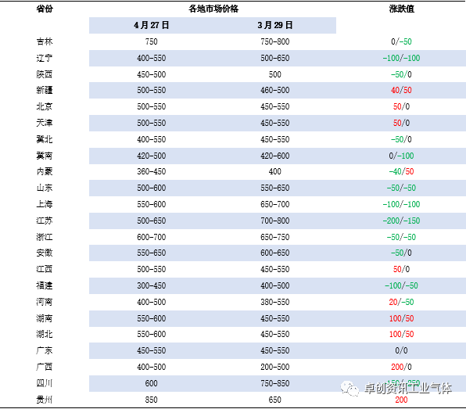Click the 省份 column header
466x409 pixels.
[45, 9]
